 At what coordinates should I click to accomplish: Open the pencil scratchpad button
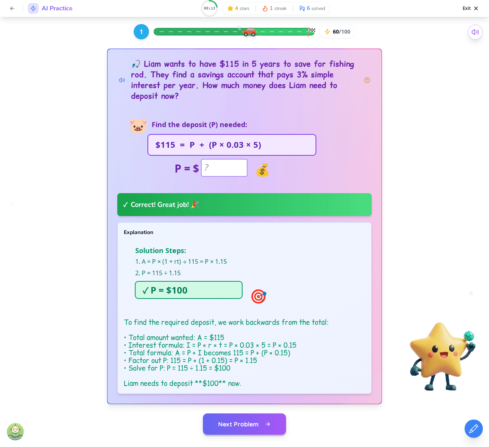[474, 429]
